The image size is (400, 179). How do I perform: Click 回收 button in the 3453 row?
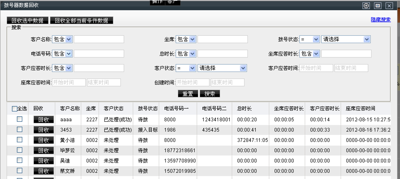43,130
